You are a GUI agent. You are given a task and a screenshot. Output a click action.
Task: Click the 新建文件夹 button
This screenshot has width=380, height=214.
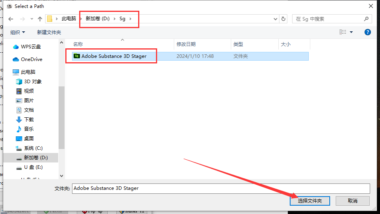pyautogui.click(x=49, y=32)
